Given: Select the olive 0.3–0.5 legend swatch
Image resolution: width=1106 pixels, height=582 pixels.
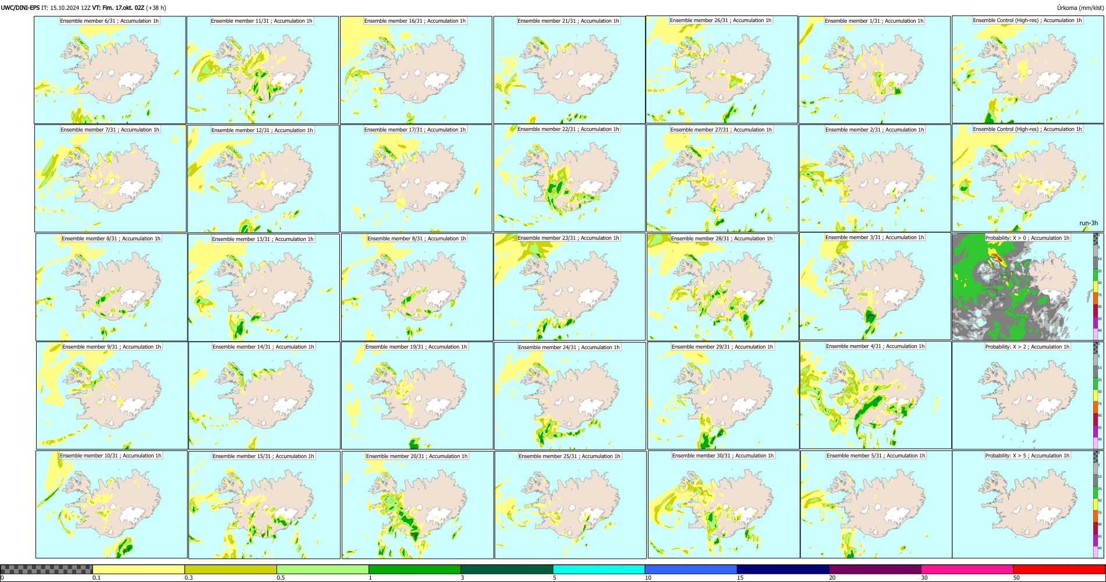Looking at the screenshot, I should (x=231, y=569).
